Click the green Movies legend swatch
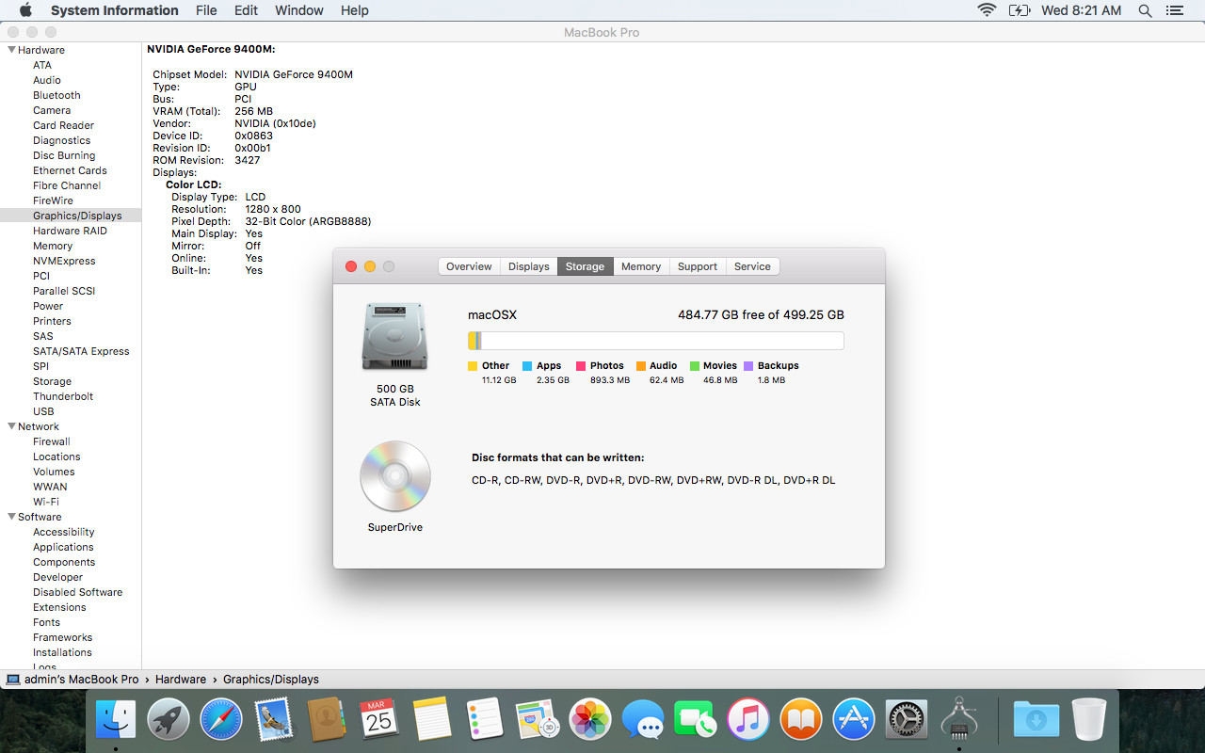The height and width of the screenshot is (753, 1205). pyautogui.click(x=695, y=366)
